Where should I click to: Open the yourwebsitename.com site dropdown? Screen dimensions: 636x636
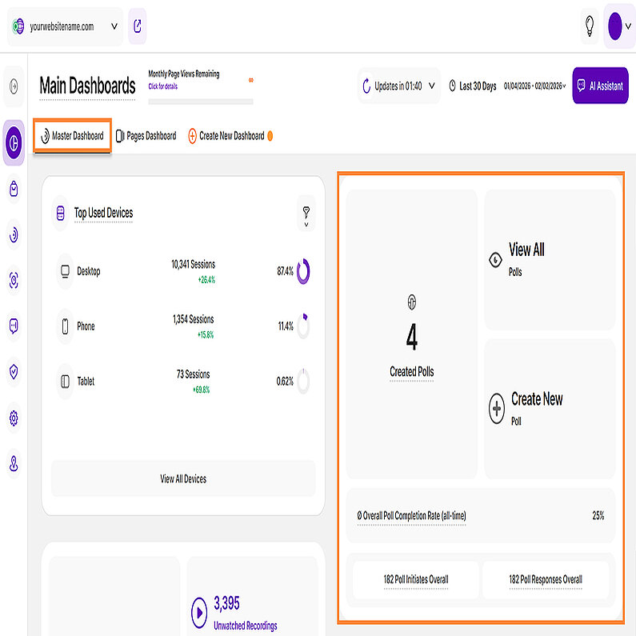[x=66, y=26]
